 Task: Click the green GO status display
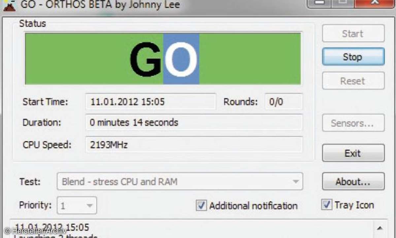[163, 59]
